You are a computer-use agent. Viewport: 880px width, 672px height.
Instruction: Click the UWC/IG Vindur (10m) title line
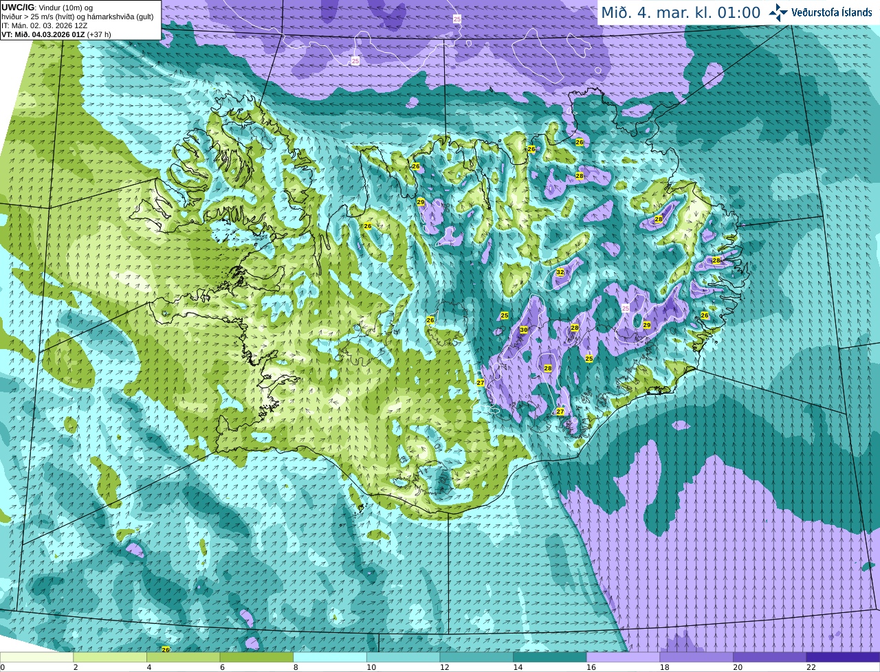coord(47,7)
